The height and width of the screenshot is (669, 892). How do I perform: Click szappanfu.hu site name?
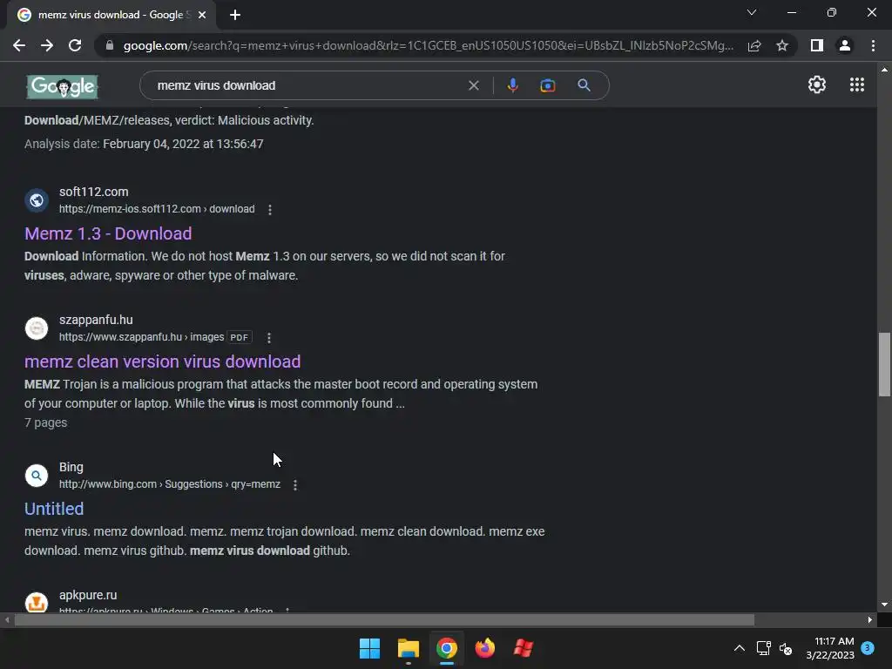[96, 320]
